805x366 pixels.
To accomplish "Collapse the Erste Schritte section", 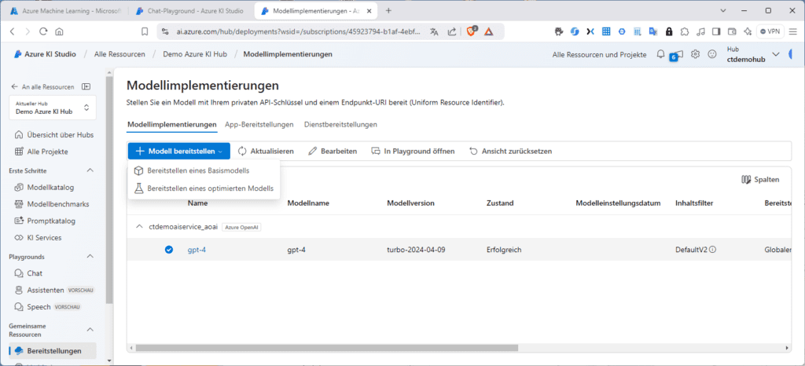I will (90, 170).
